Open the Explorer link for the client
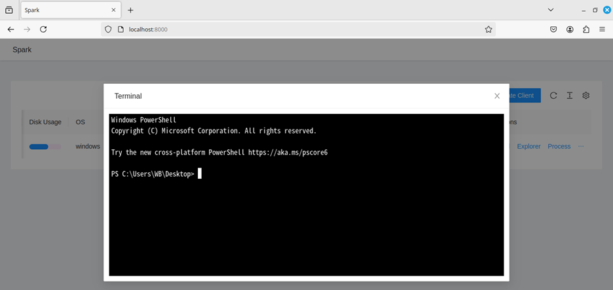The height and width of the screenshot is (290, 613). click(529, 146)
